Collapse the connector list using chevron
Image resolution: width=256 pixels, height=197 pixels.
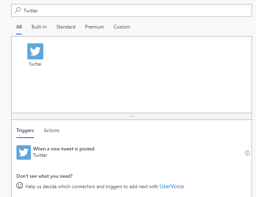pos(132,116)
